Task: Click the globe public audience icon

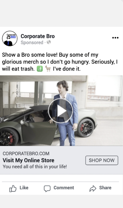Action: 49,42
